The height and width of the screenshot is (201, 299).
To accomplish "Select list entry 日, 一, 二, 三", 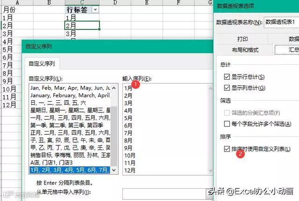I will coord(70,103).
